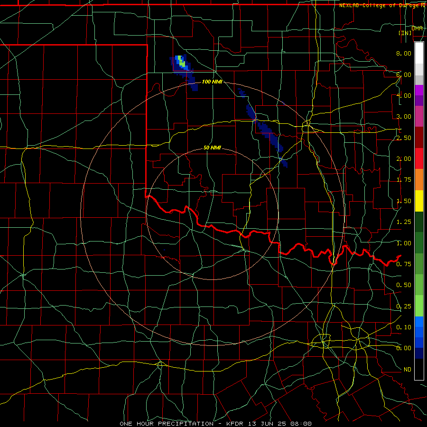This screenshot has width=427, height=427.
Task: Click the 6.00 legend value
Action: pos(404,74)
